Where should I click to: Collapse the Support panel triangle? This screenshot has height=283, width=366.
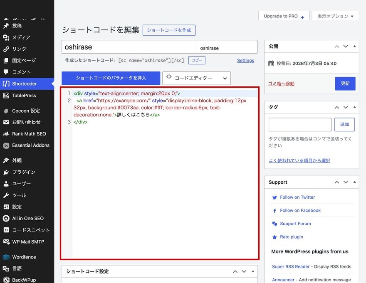(354, 182)
